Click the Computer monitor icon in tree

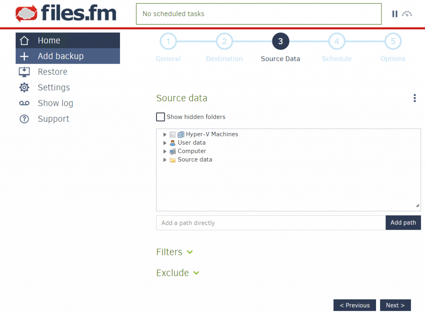(172, 151)
